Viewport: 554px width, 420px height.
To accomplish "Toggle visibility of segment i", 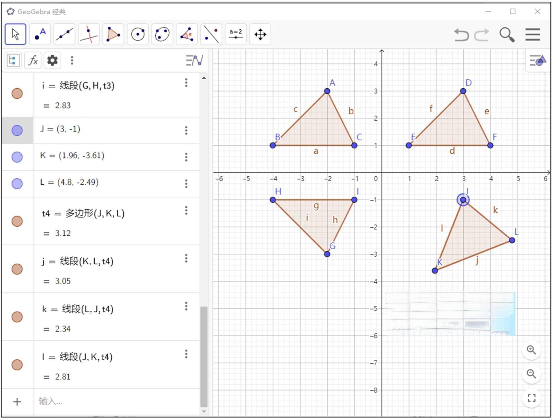I will 17,94.
